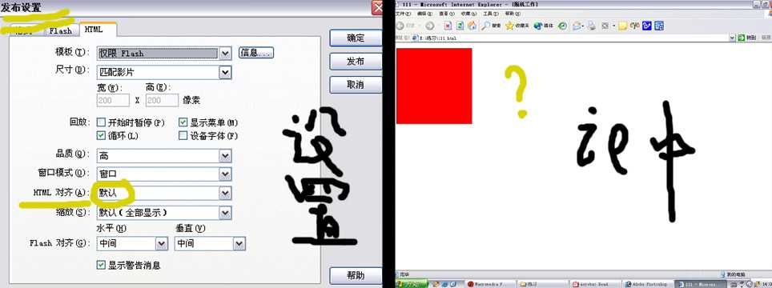Click the IE Print icon
The image size is (772, 288).
[592, 26]
